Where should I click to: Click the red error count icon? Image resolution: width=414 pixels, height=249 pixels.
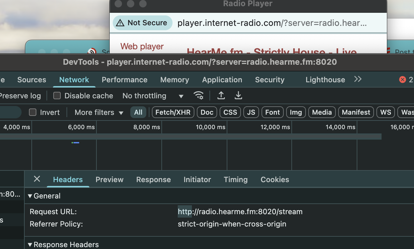tap(402, 80)
